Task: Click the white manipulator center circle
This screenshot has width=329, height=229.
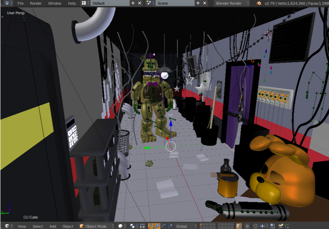Action: 171,146
